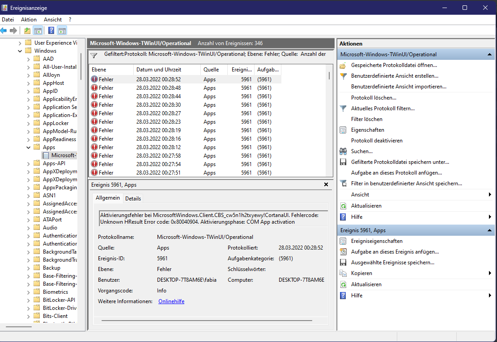Click the open saved log folder icon
The height and width of the screenshot is (342, 497).
[343, 66]
